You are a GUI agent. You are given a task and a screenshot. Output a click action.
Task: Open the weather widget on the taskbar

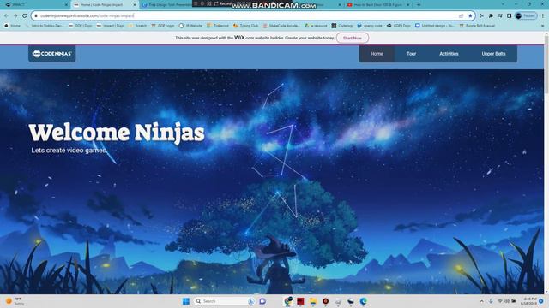(15, 301)
